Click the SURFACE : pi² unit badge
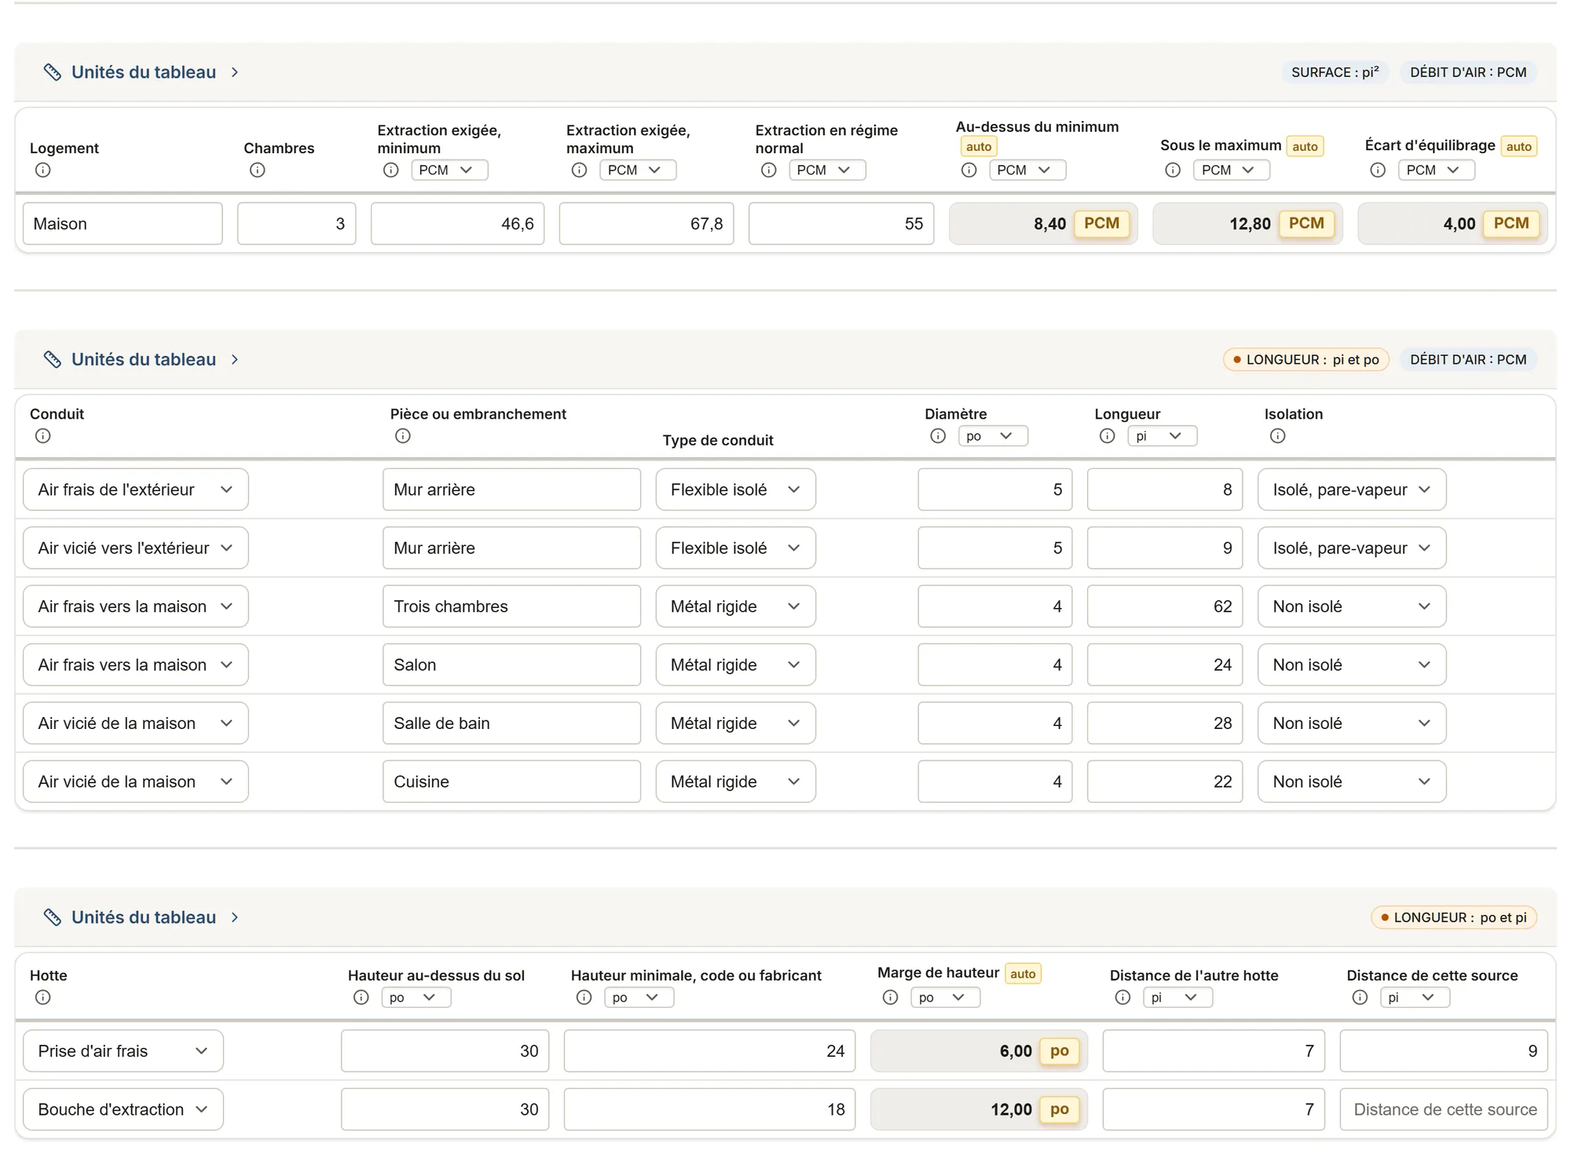Screen dimensions: 1571x1154 point(1335,72)
